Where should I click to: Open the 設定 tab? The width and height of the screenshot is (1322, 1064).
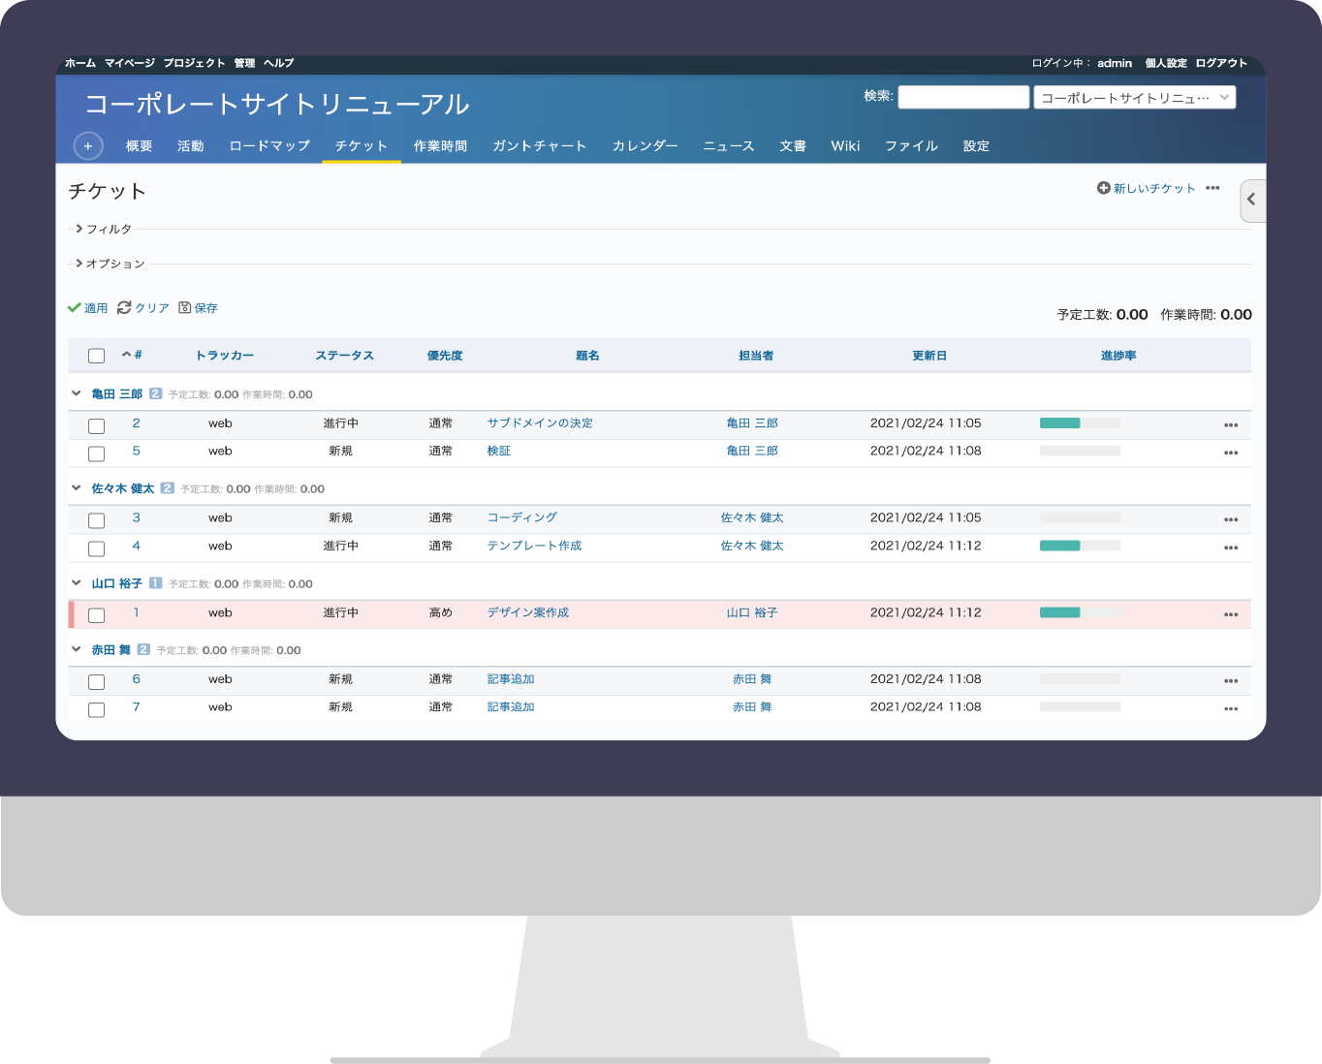pos(976,145)
